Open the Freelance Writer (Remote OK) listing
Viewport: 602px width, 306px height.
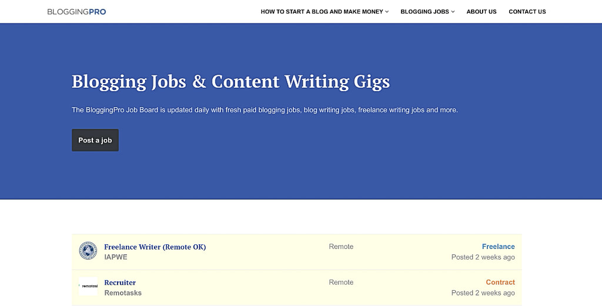click(155, 247)
